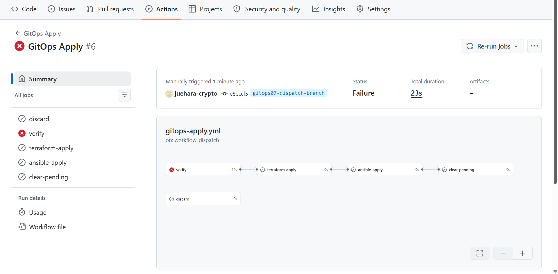Open repository Settings tab

[x=373, y=9]
